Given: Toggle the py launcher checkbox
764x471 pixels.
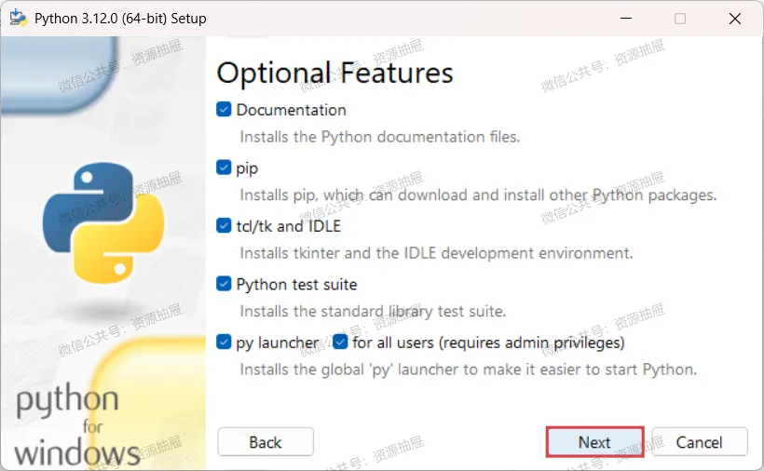Looking at the screenshot, I should [x=224, y=342].
